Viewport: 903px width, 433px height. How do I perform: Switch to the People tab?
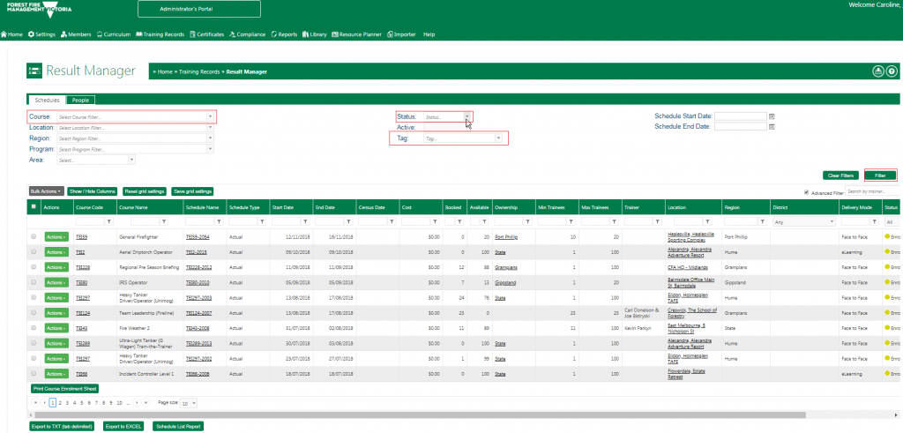(x=80, y=101)
